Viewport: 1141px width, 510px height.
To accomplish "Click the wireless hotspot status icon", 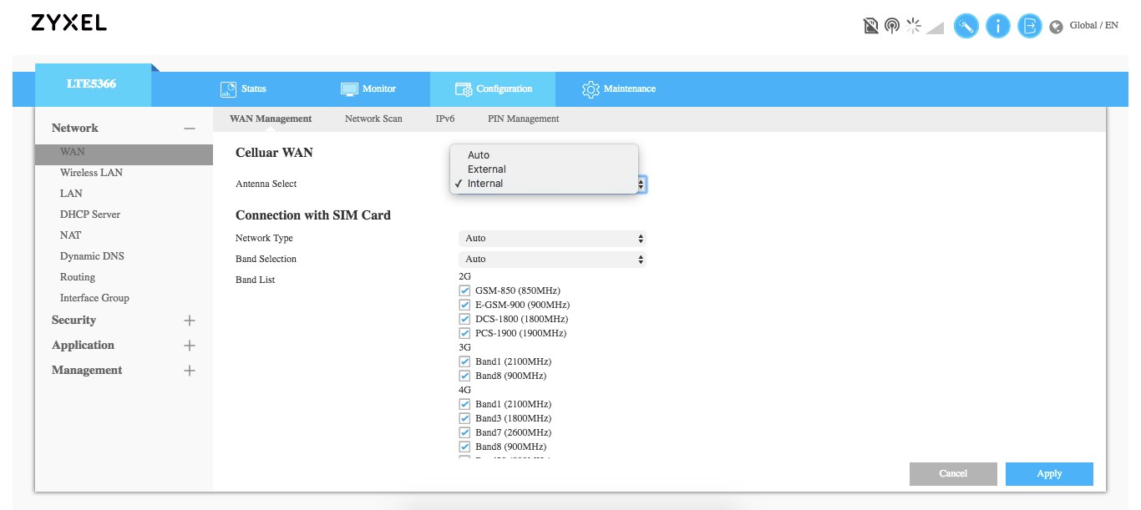I will pos(892,27).
